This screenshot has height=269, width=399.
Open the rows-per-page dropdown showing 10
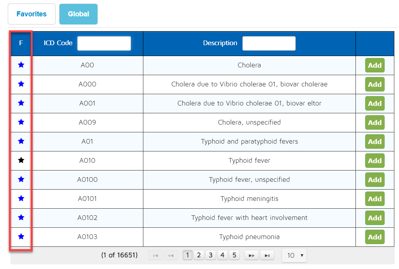point(294,255)
